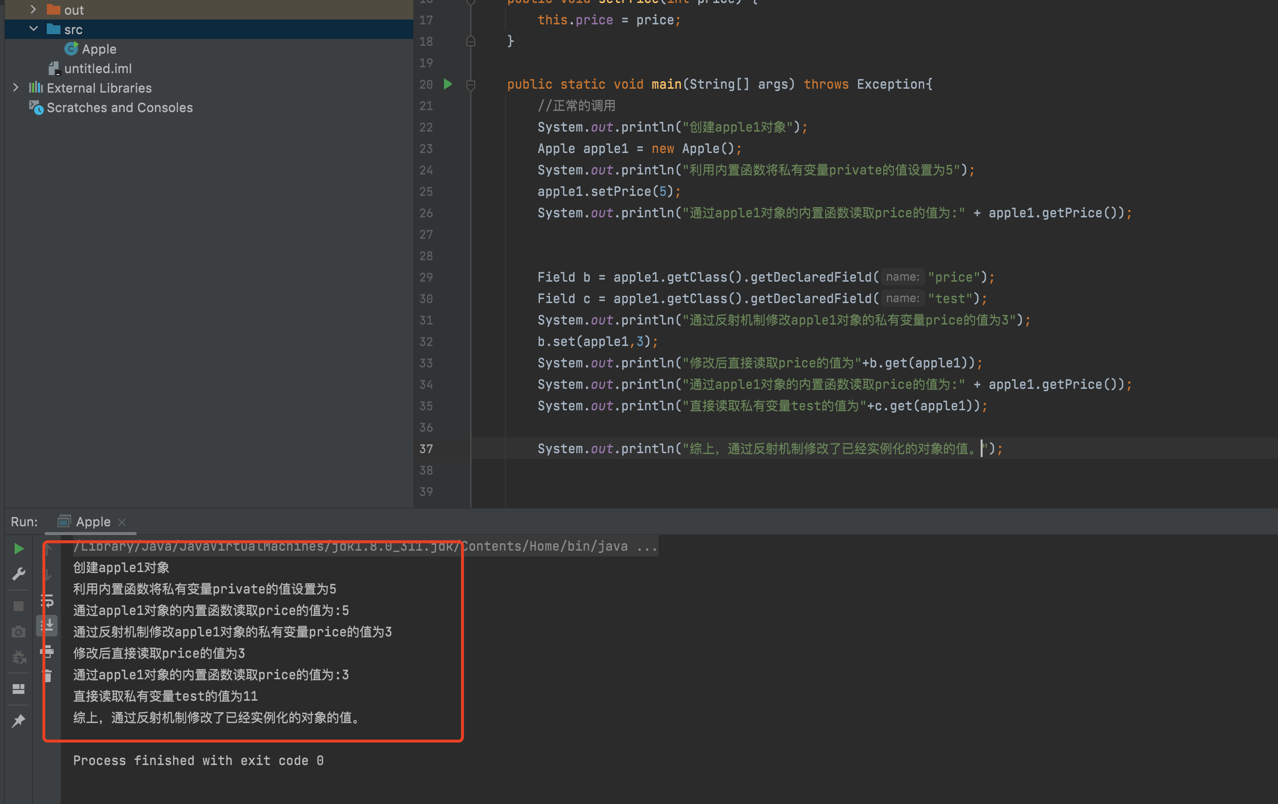Click the 'name:' hint before "test"

tap(902, 298)
